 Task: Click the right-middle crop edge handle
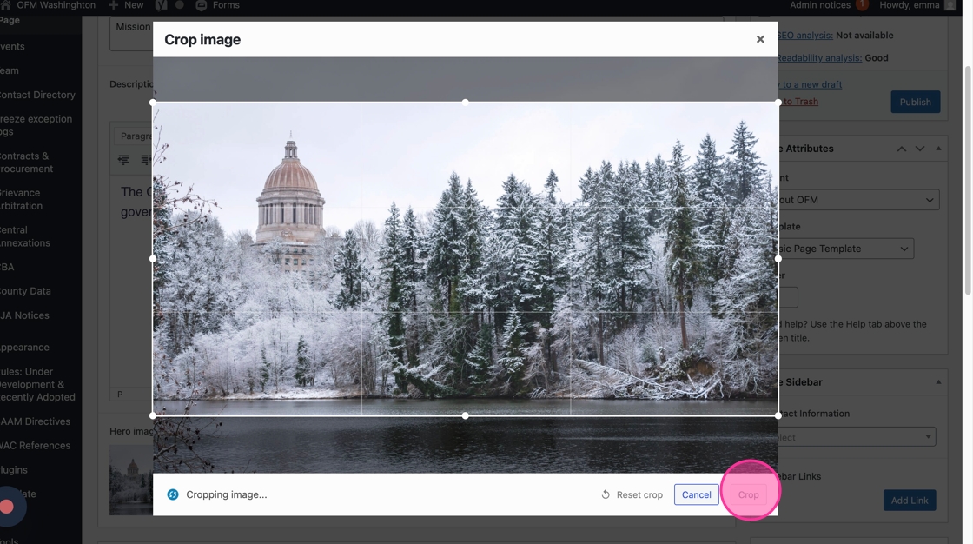click(x=778, y=259)
